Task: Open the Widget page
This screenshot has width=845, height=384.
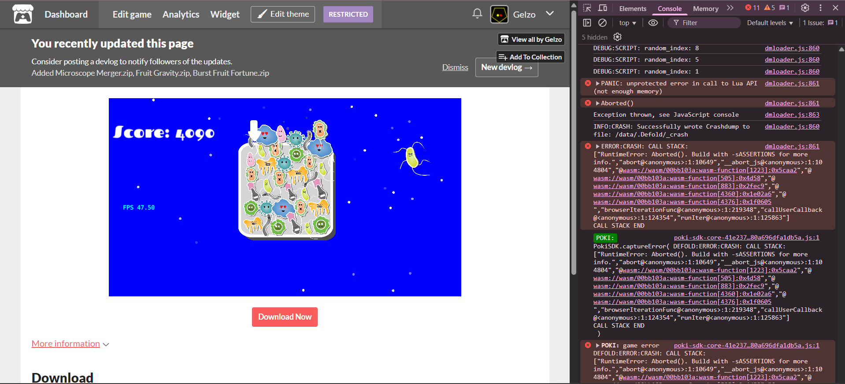Action: pos(225,14)
